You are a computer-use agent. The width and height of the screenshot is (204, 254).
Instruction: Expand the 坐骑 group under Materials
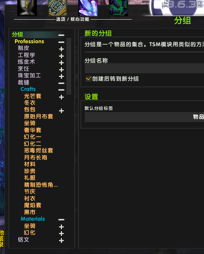click(61, 227)
